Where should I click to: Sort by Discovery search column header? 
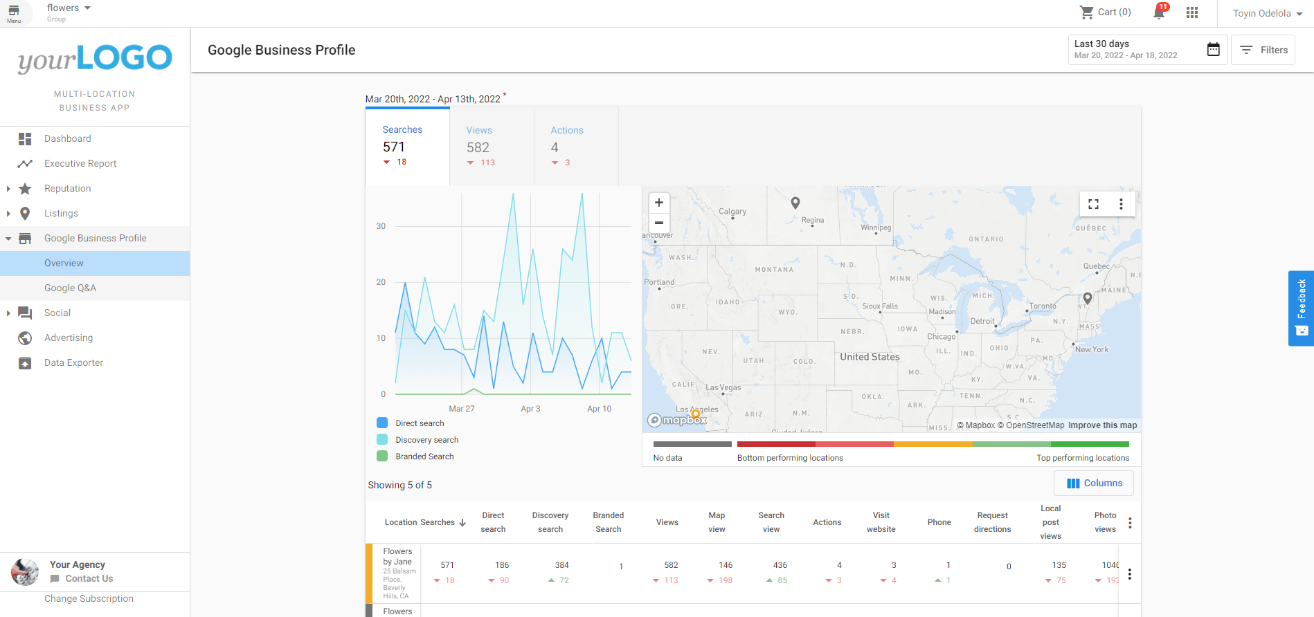click(550, 522)
